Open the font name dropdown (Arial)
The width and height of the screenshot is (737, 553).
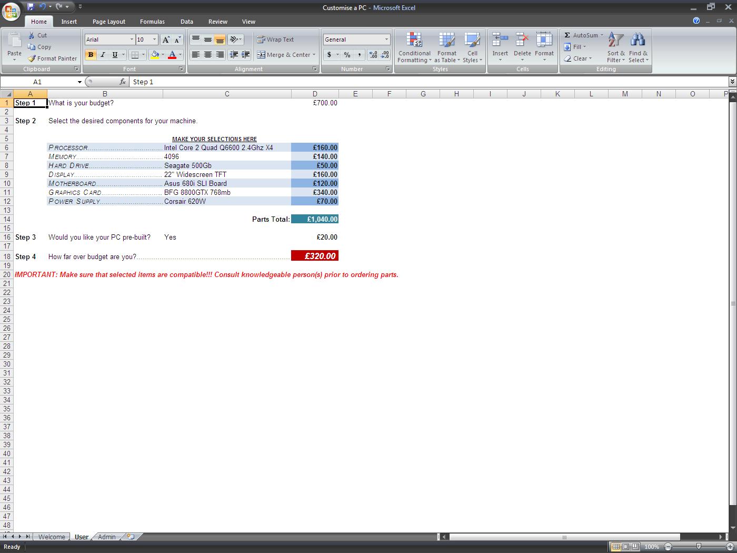[x=132, y=39]
